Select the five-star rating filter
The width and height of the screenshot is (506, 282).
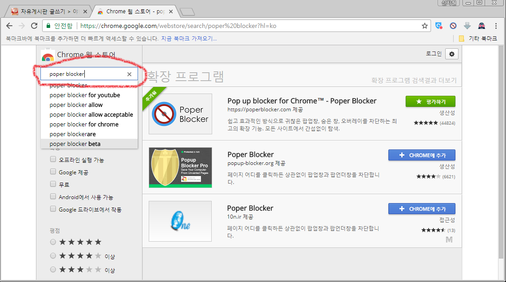pyautogui.click(x=53, y=242)
